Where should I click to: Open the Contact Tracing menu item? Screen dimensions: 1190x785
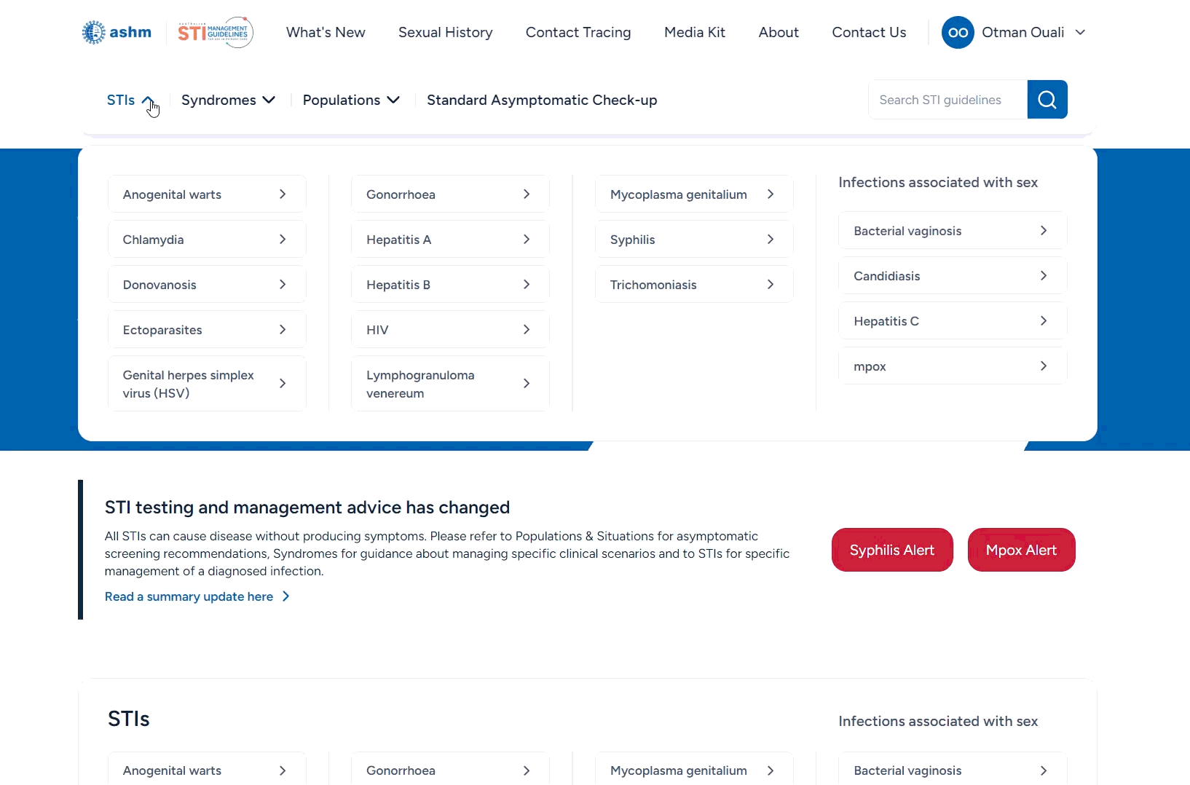[x=578, y=32]
